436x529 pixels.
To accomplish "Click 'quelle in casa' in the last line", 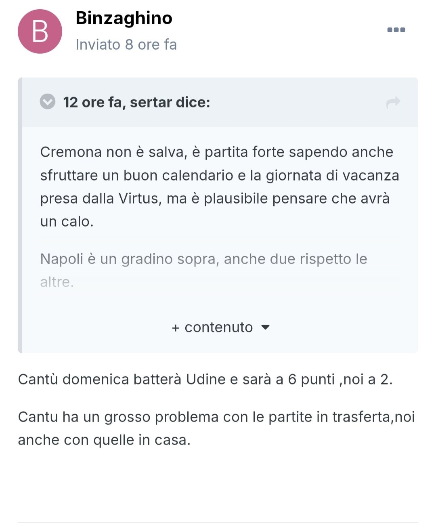I will 142,440.
